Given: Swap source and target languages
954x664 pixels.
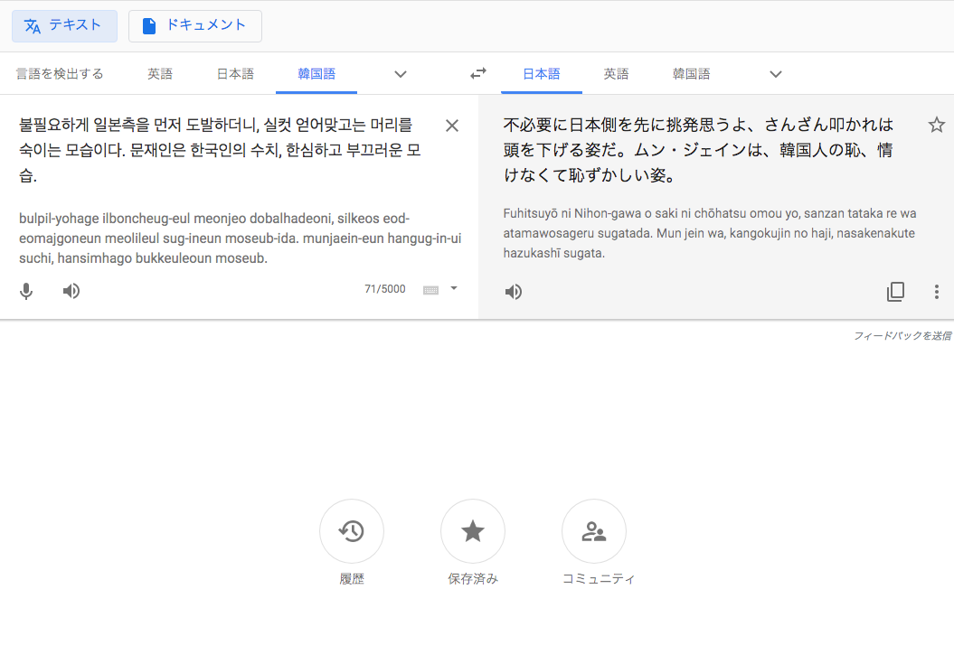Looking at the screenshot, I should point(478,74).
